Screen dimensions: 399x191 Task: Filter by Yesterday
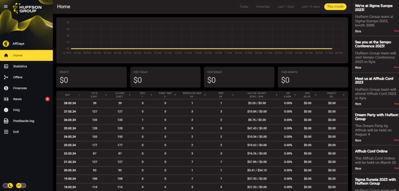pyautogui.click(x=263, y=7)
